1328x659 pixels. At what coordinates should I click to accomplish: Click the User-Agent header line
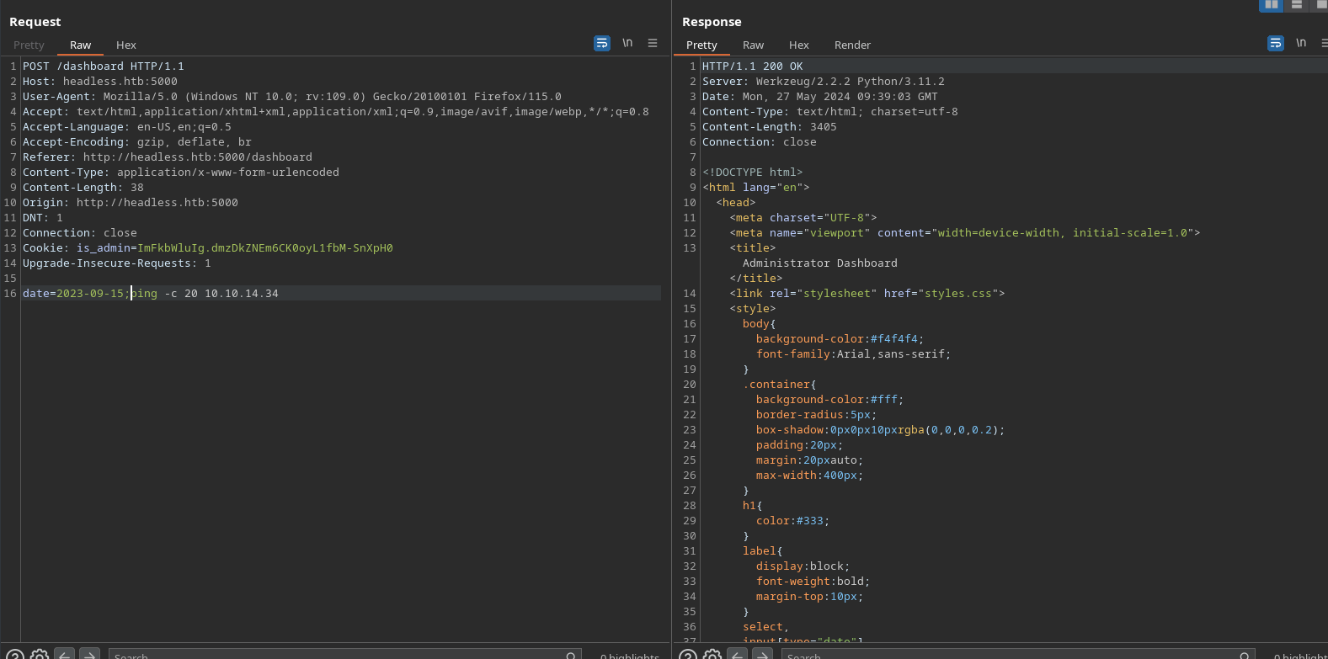[x=292, y=97]
